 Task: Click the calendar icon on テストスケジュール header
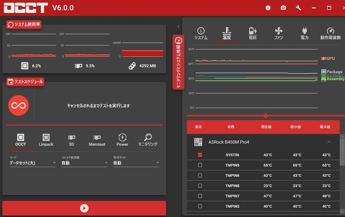click(x=10, y=82)
